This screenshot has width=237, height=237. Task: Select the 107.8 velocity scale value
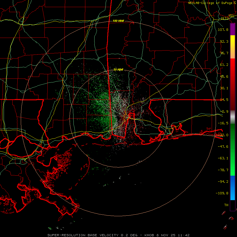pyautogui.click(x=223, y=29)
